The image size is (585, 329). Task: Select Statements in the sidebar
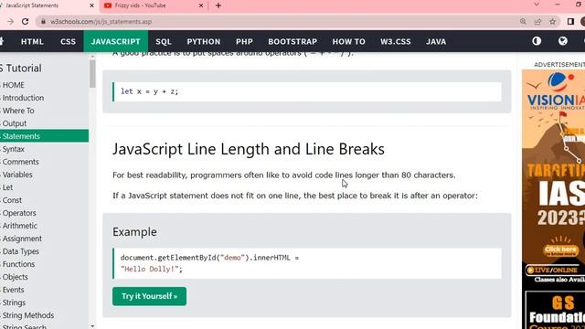tap(44, 136)
